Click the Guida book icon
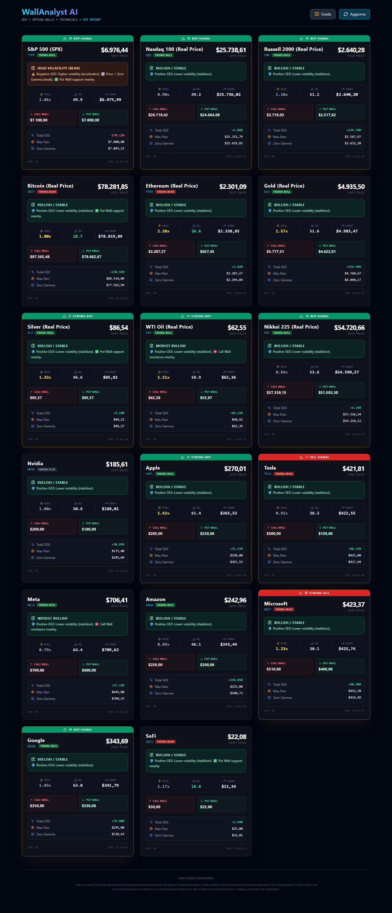Image resolution: width=392 pixels, height=913 pixels. pyautogui.click(x=317, y=14)
